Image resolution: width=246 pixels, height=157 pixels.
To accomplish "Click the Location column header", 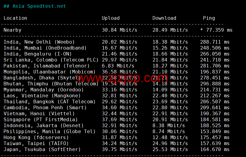I will [x=15, y=18].
